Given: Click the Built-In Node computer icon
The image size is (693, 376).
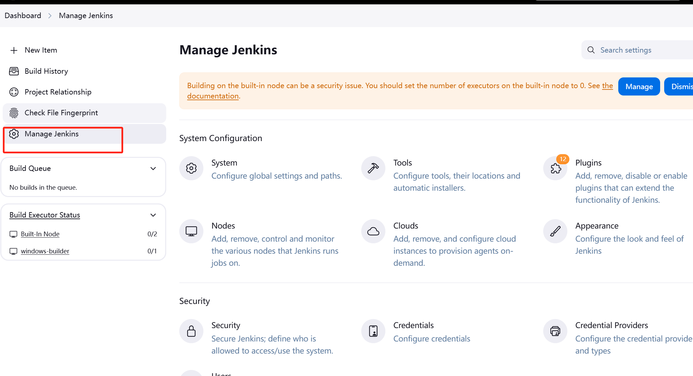Looking at the screenshot, I should point(13,234).
